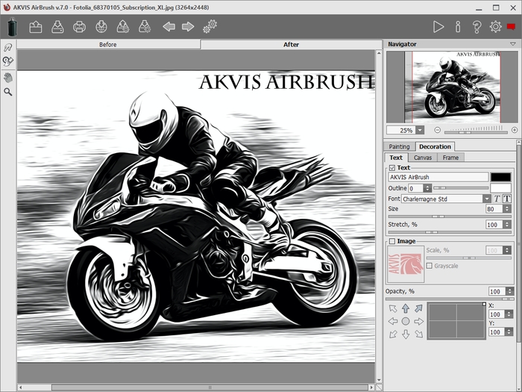Adjust the Stretch percent stepper

pos(507,224)
